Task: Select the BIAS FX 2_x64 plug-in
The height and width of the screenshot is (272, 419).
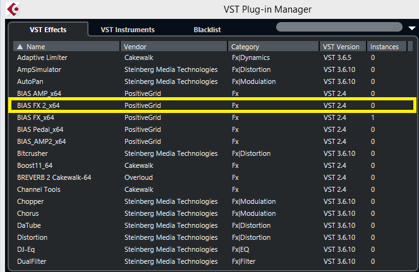Action: (212, 105)
